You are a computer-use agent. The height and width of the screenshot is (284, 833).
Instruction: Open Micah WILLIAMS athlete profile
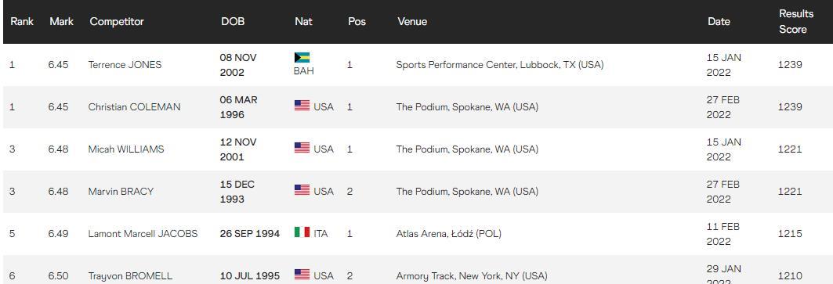click(x=126, y=149)
